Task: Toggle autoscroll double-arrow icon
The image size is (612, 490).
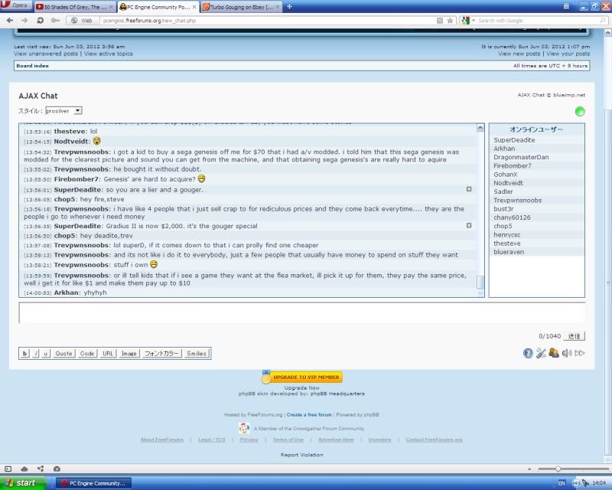Action: [x=580, y=353]
